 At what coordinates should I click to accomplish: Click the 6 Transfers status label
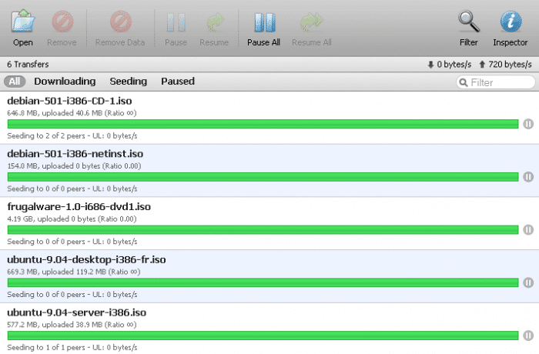28,65
